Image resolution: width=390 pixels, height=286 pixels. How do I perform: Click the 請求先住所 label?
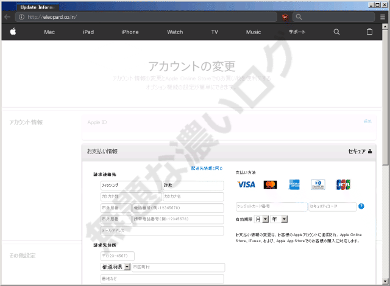tap(105, 245)
